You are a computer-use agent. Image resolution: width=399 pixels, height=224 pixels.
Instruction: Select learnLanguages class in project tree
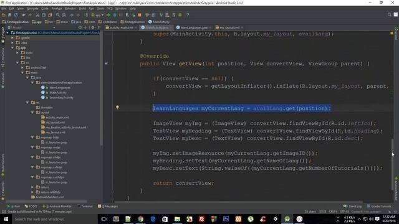pos(60,88)
